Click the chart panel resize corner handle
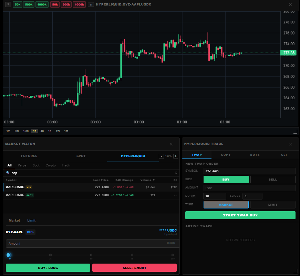Viewport: 300px width, 276px height. pyautogui.click(x=296, y=132)
